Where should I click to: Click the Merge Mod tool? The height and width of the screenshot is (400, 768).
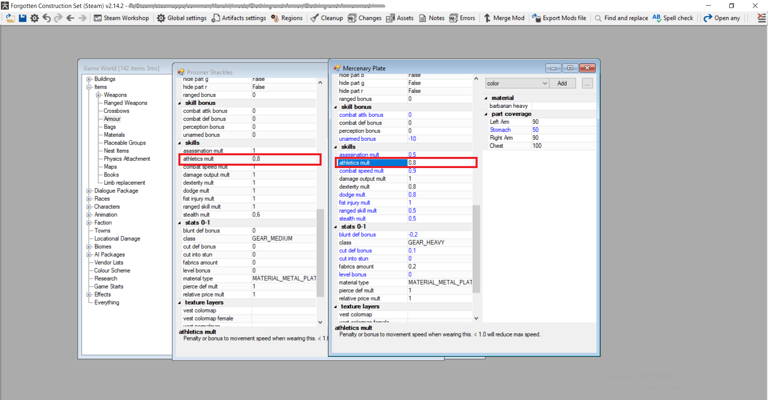504,18
